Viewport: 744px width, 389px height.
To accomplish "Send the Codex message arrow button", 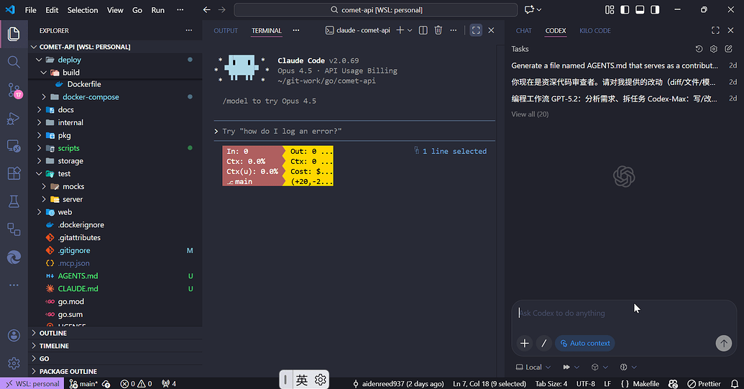I will pos(724,343).
